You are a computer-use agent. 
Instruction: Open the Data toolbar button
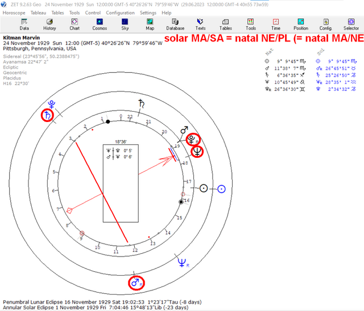[24, 24]
